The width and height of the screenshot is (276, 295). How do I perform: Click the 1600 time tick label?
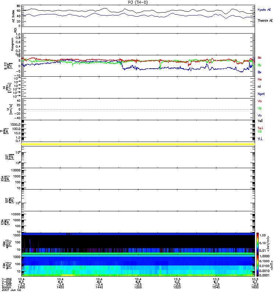pyautogui.click(x=255, y=287)
